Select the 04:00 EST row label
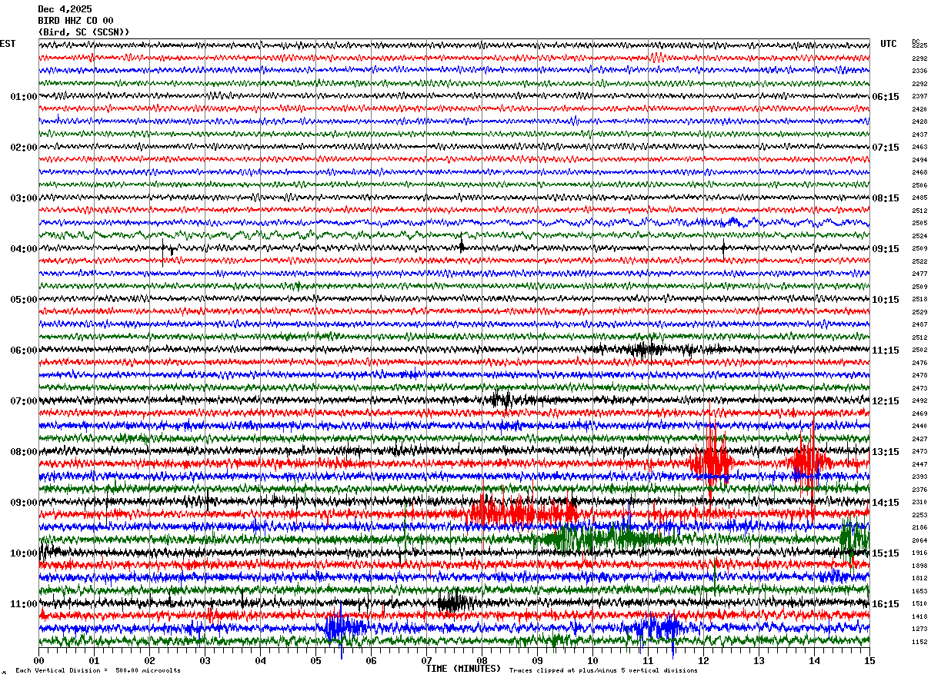Image resolution: width=931 pixels, height=681 pixels. pos(24,249)
